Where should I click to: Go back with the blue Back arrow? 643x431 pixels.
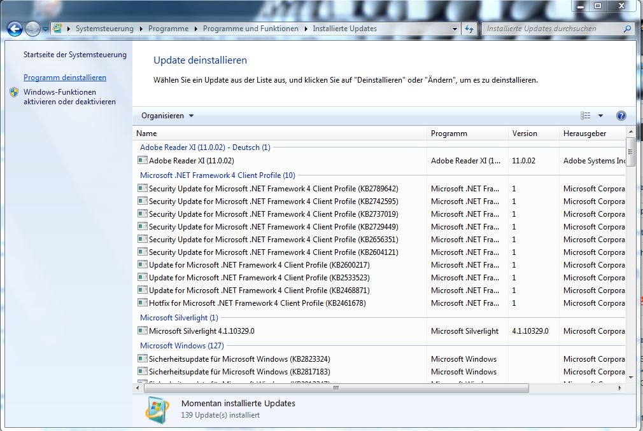(15, 29)
